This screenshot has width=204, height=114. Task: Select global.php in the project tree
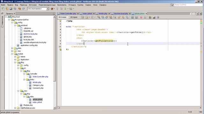[28, 37]
